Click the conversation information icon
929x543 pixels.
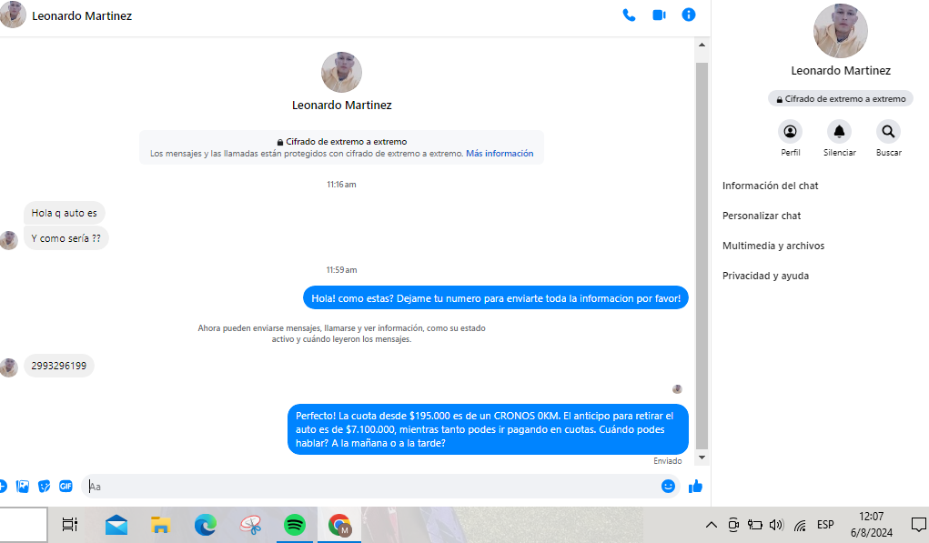(x=689, y=15)
